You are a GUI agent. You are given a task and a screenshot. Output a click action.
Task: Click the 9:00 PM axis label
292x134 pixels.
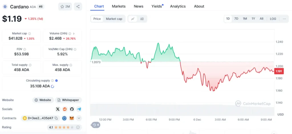point(174,120)
